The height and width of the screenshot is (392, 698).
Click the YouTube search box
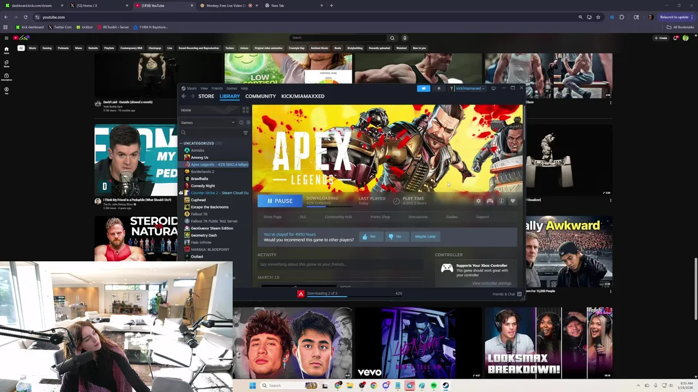coord(338,38)
